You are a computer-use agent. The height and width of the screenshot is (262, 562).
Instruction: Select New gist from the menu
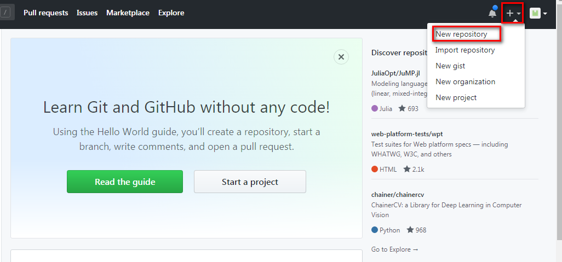[x=450, y=66]
